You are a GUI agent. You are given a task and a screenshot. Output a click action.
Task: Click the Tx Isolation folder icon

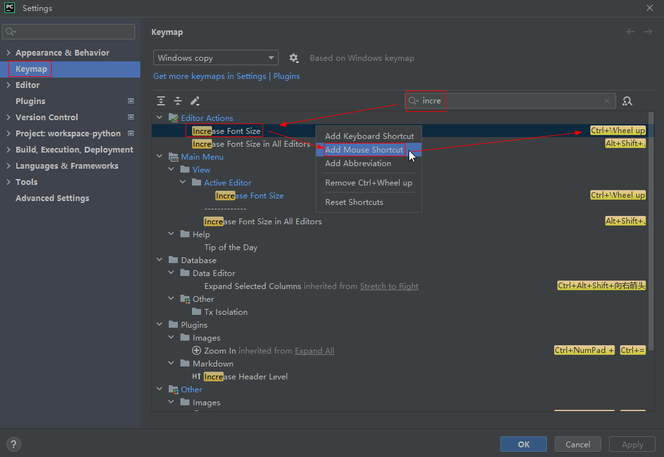click(x=197, y=312)
